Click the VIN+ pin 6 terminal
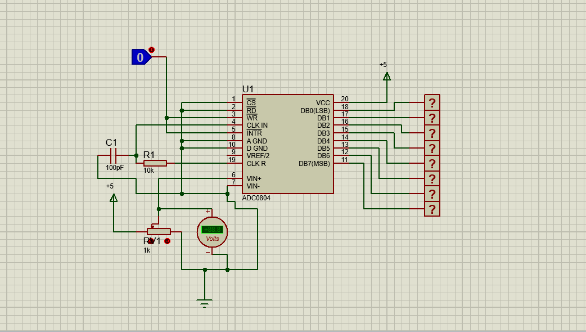This screenshot has width=586, height=332. pos(235,178)
